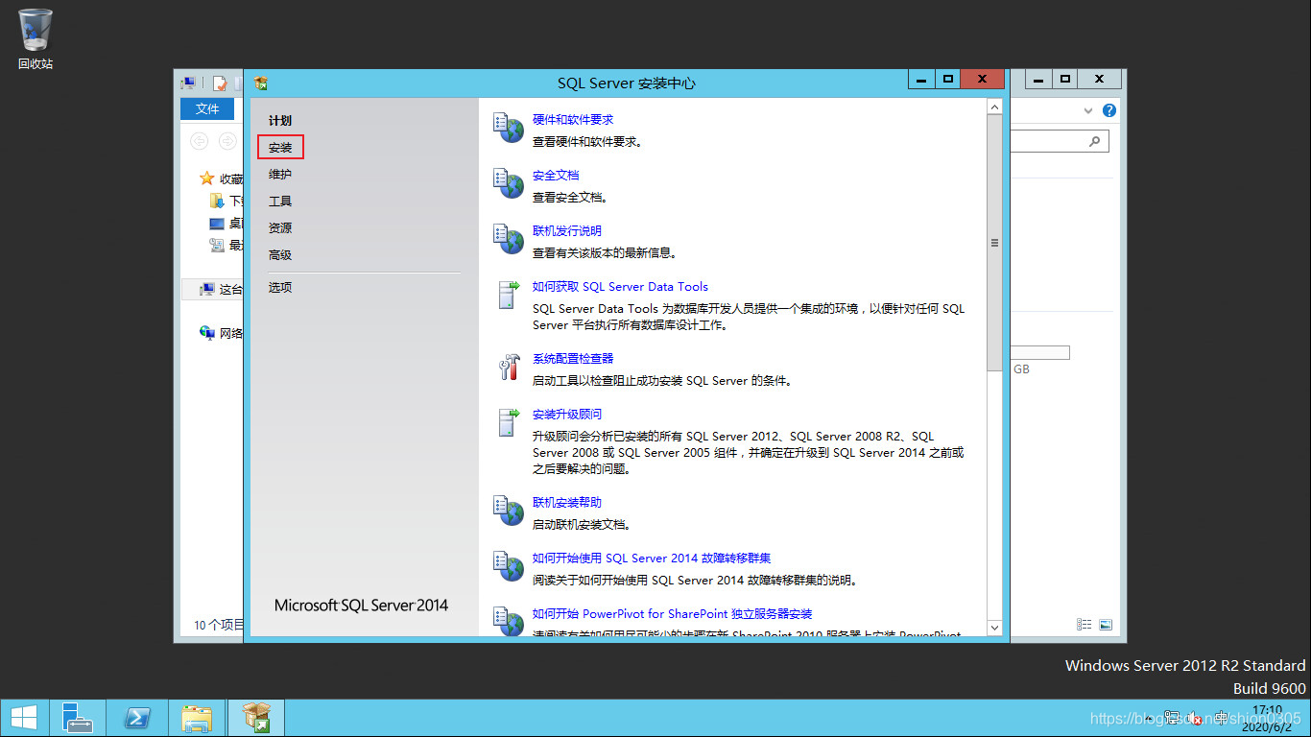Screen dimensions: 1311x737
Task: Open the 系统配置检查器 link
Action: [573, 359]
